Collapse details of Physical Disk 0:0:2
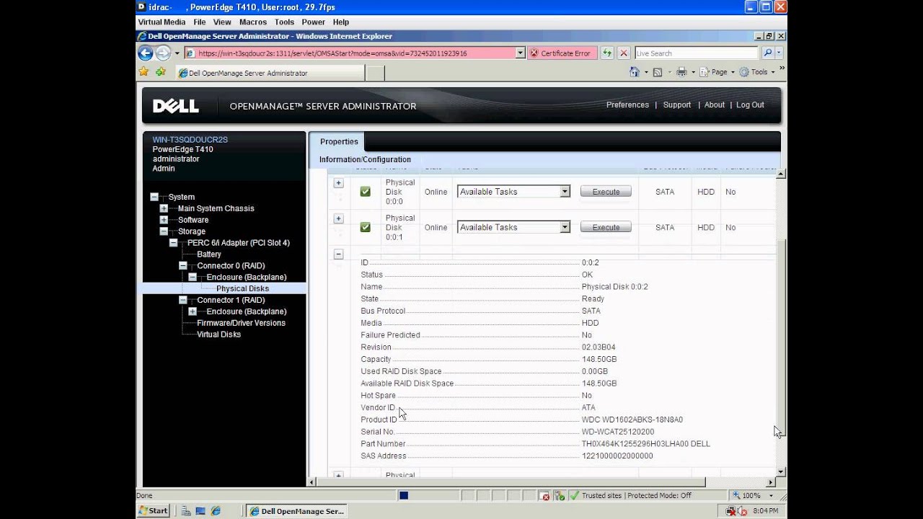 338,254
